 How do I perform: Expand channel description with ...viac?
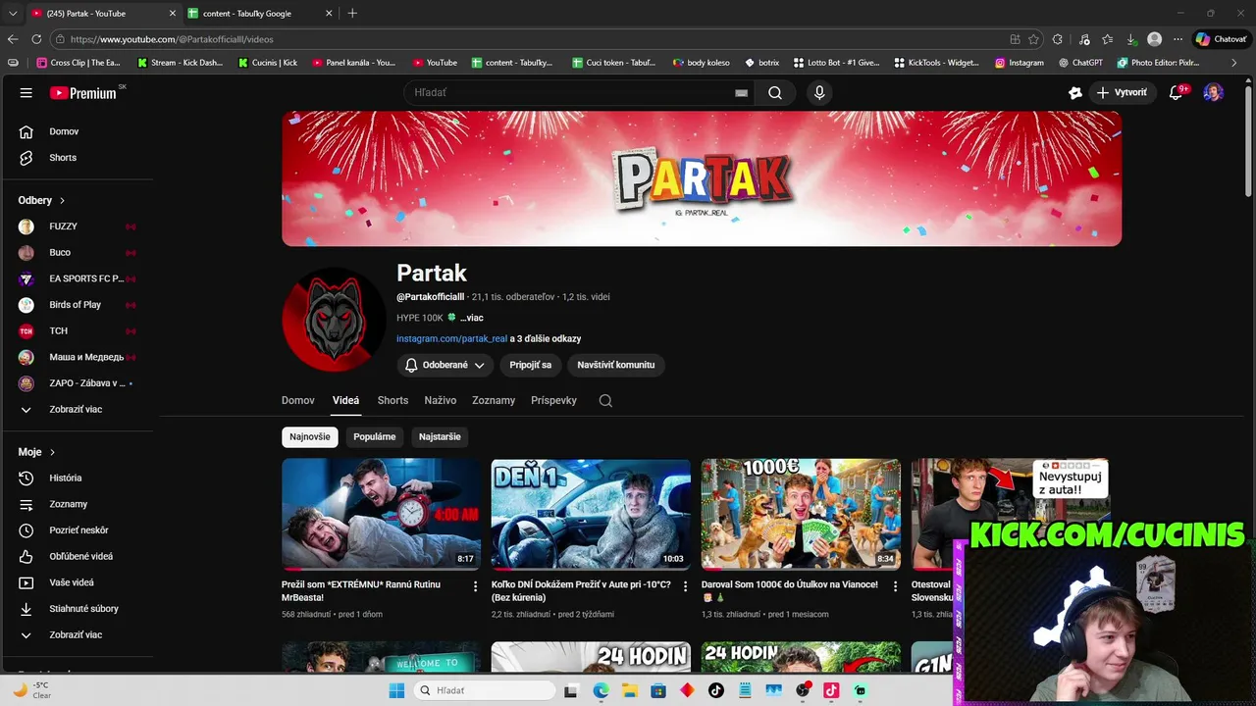[472, 318]
